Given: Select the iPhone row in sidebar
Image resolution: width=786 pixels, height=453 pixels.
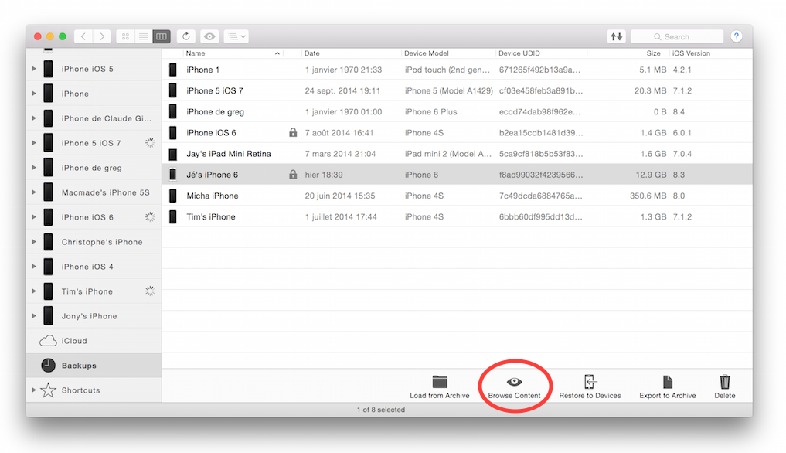Looking at the screenshot, I should coord(94,94).
